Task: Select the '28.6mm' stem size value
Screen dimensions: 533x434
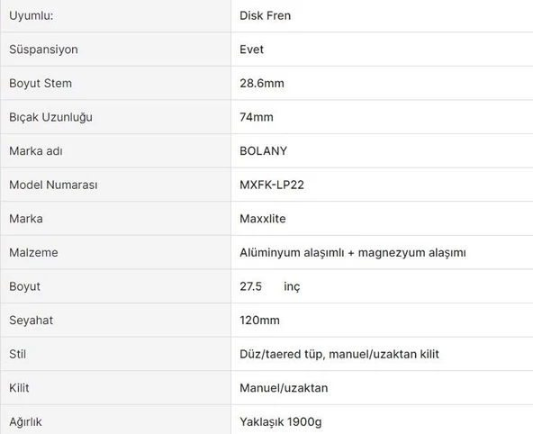Action: 262,83
